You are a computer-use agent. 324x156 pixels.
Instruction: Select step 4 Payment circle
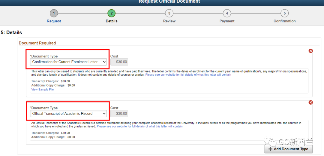(227, 14)
